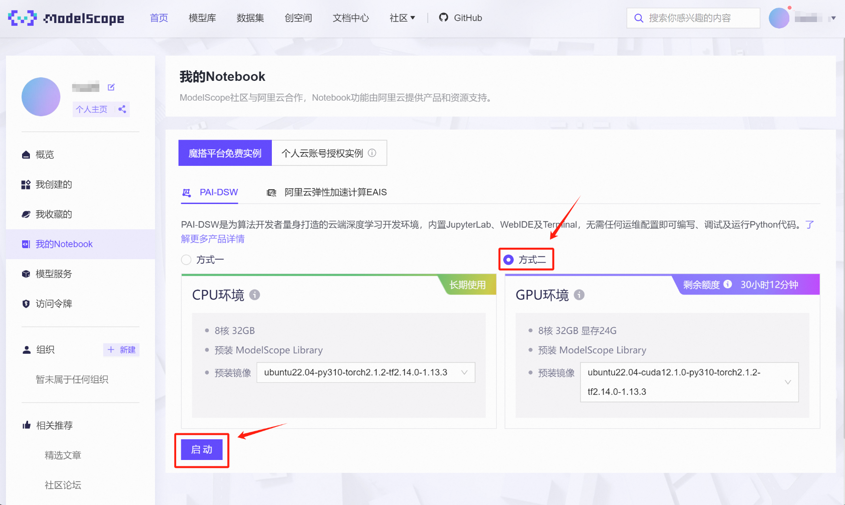The image size is (845, 505).
Task: Switch to 魔搭平台免费实例 tab
Action: pos(225,153)
